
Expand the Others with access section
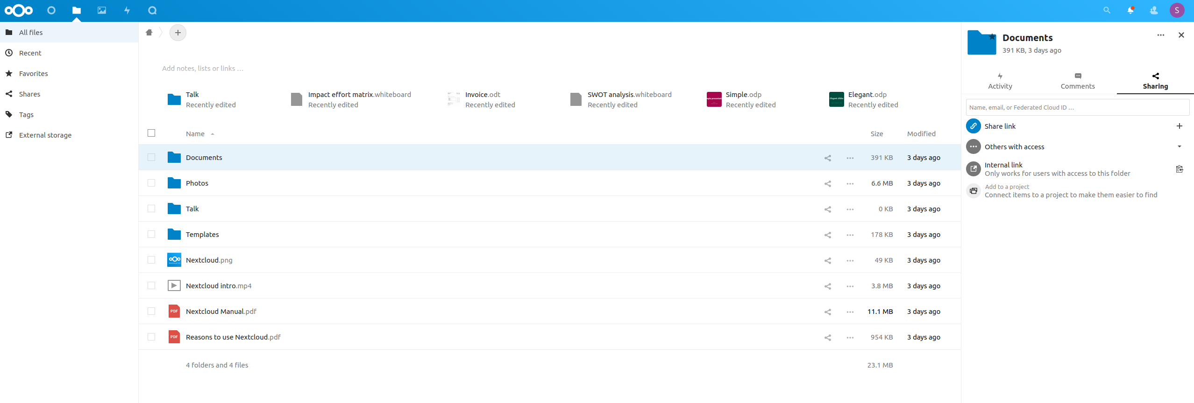coord(1180,146)
